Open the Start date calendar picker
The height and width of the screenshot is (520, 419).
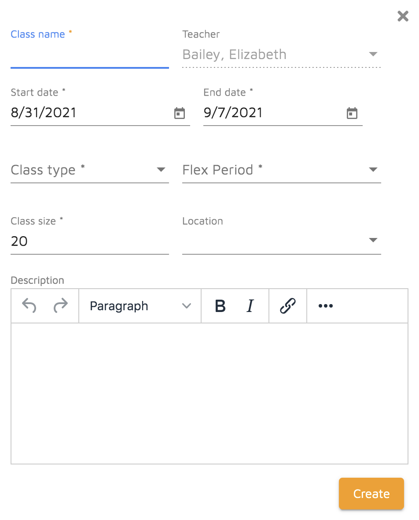[x=180, y=113]
